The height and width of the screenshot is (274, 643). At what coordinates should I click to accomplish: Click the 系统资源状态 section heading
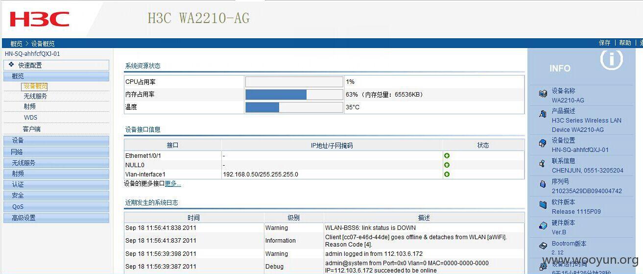click(x=143, y=66)
